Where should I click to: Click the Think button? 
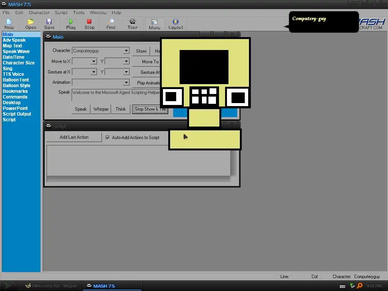(121, 109)
